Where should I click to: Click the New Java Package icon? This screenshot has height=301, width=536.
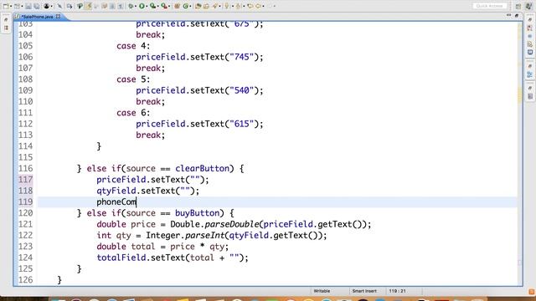tap(177, 6)
